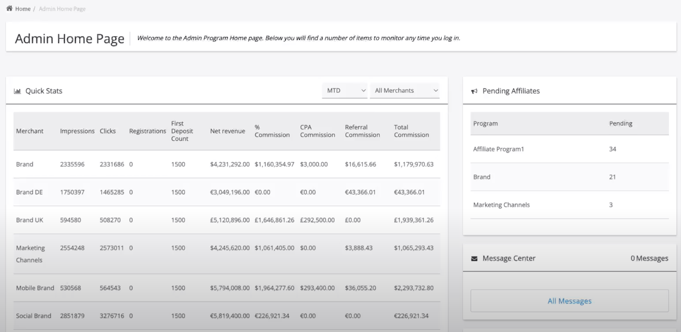Click the Home icon in breadcrumb
Viewport: 681px width, 332px height.
pyautogui.click(x=9, y=9)
